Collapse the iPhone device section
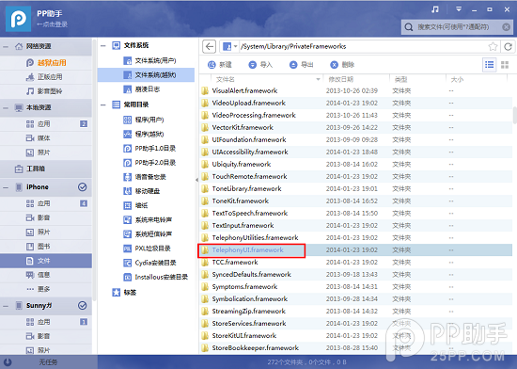 point(6,187)
